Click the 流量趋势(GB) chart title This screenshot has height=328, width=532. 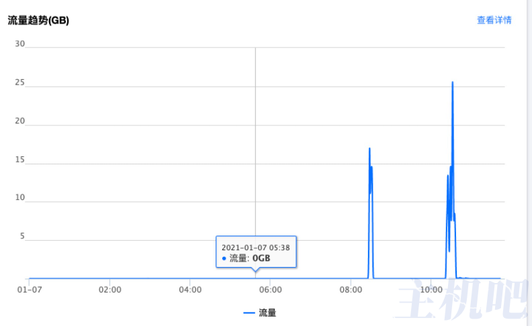pos(38,20)
